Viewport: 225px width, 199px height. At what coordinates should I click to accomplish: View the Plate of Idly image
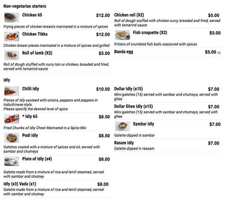point(11,161)
